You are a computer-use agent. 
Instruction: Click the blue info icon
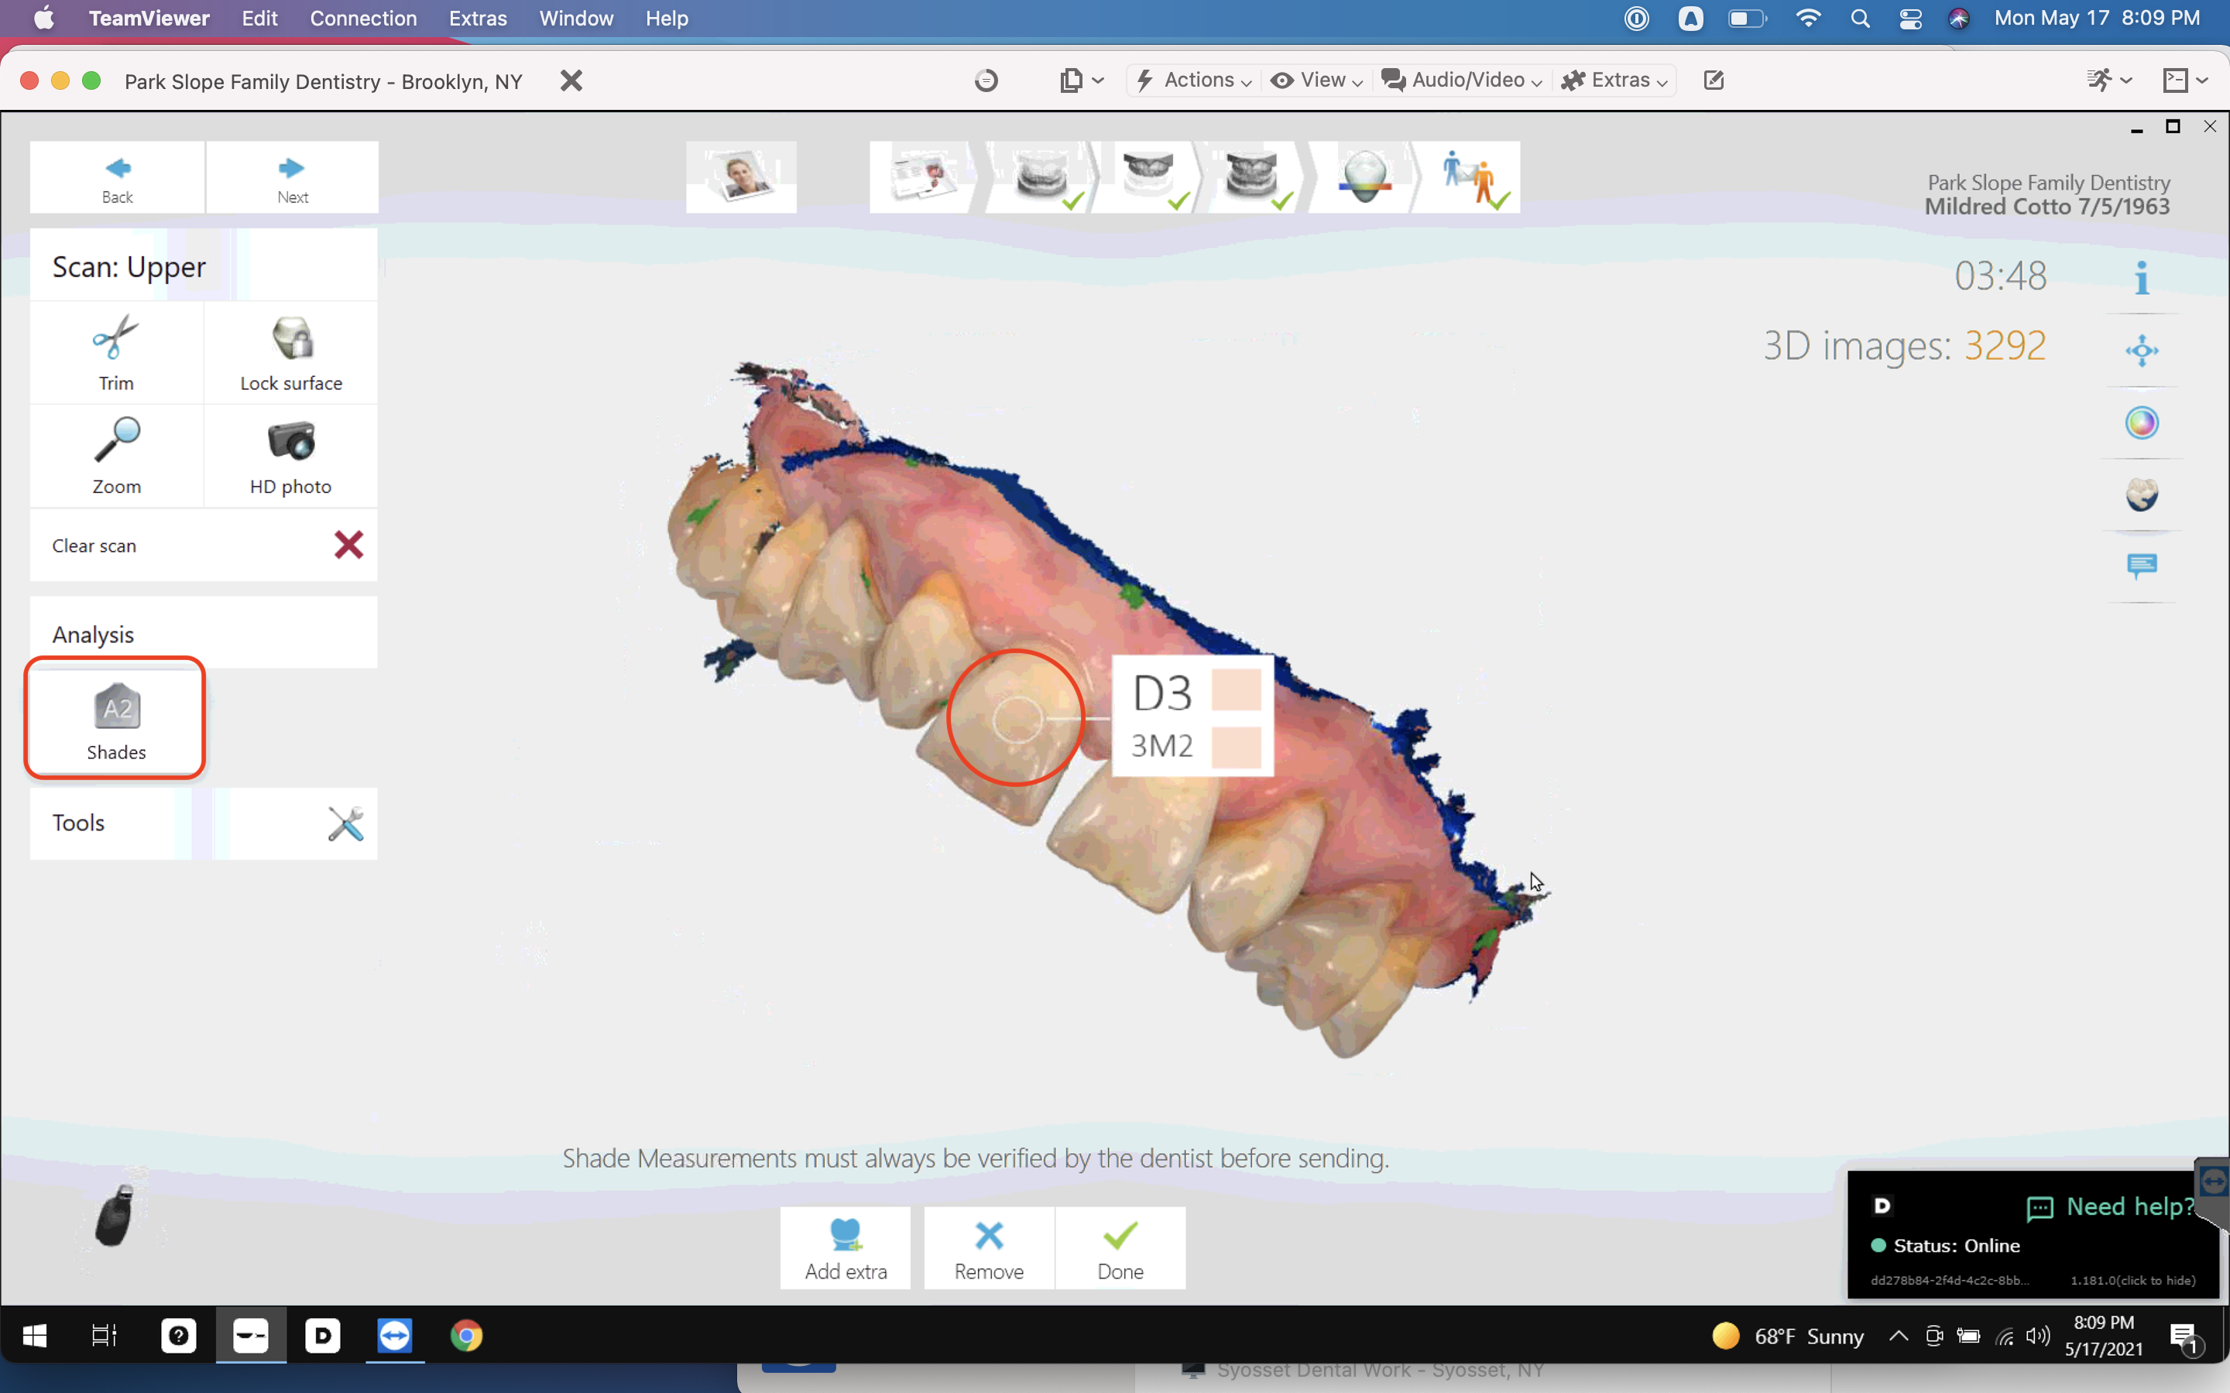[x=2142, y=276]
